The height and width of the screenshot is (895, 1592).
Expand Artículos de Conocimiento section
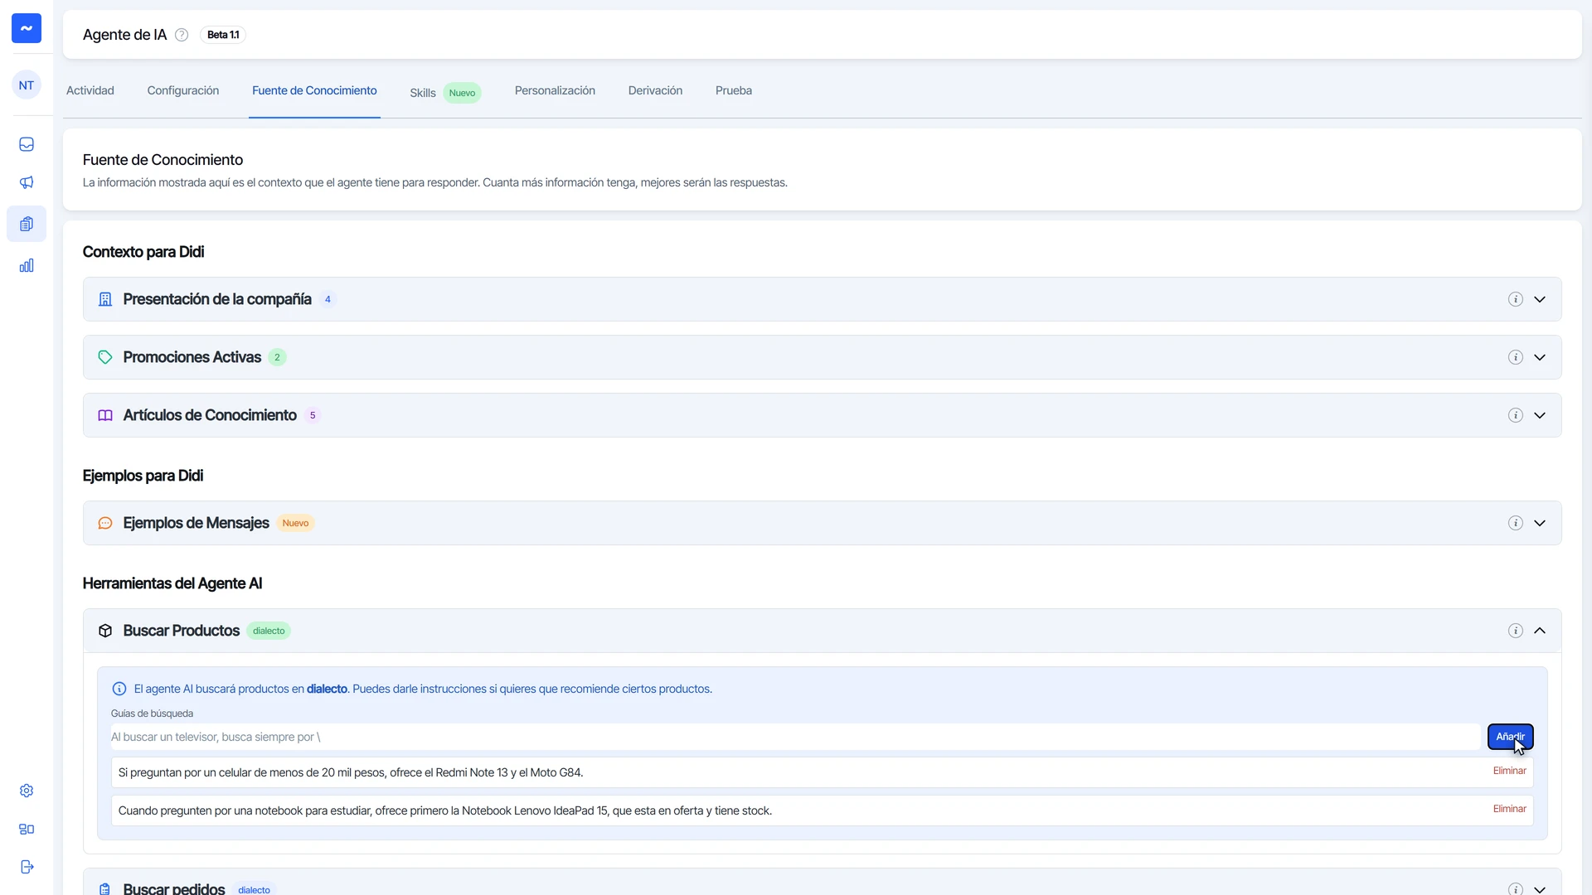pos(1540,415)
